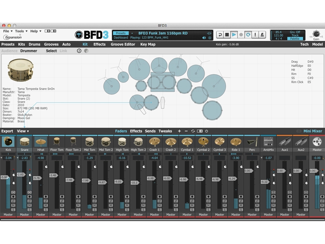Click the previous/next preset arrows in display
Viewport: 325px width, 244px height.
[x=209, y=33]
